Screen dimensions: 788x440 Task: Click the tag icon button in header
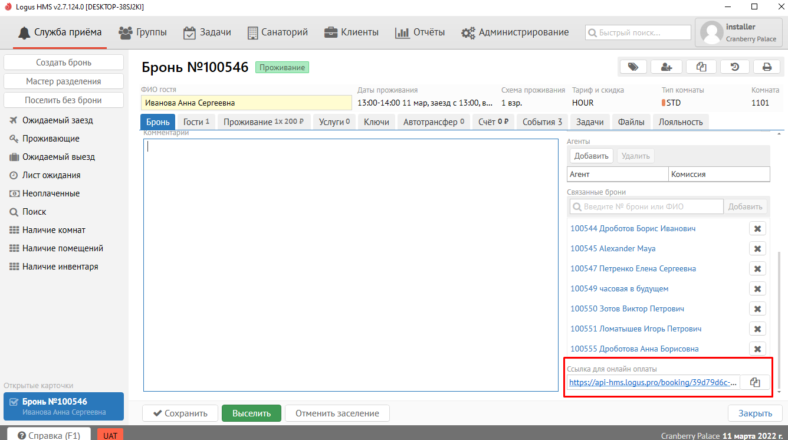click(633, 67)
